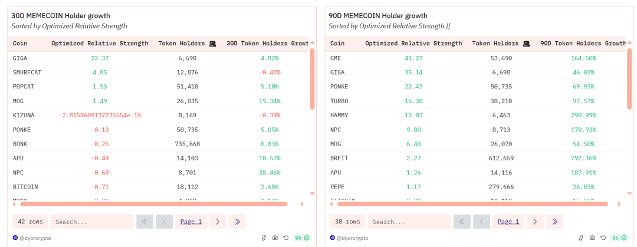Screen dimensions: 637x247
Task: Go to next page of the 30D table
Action: click(218, 222)
